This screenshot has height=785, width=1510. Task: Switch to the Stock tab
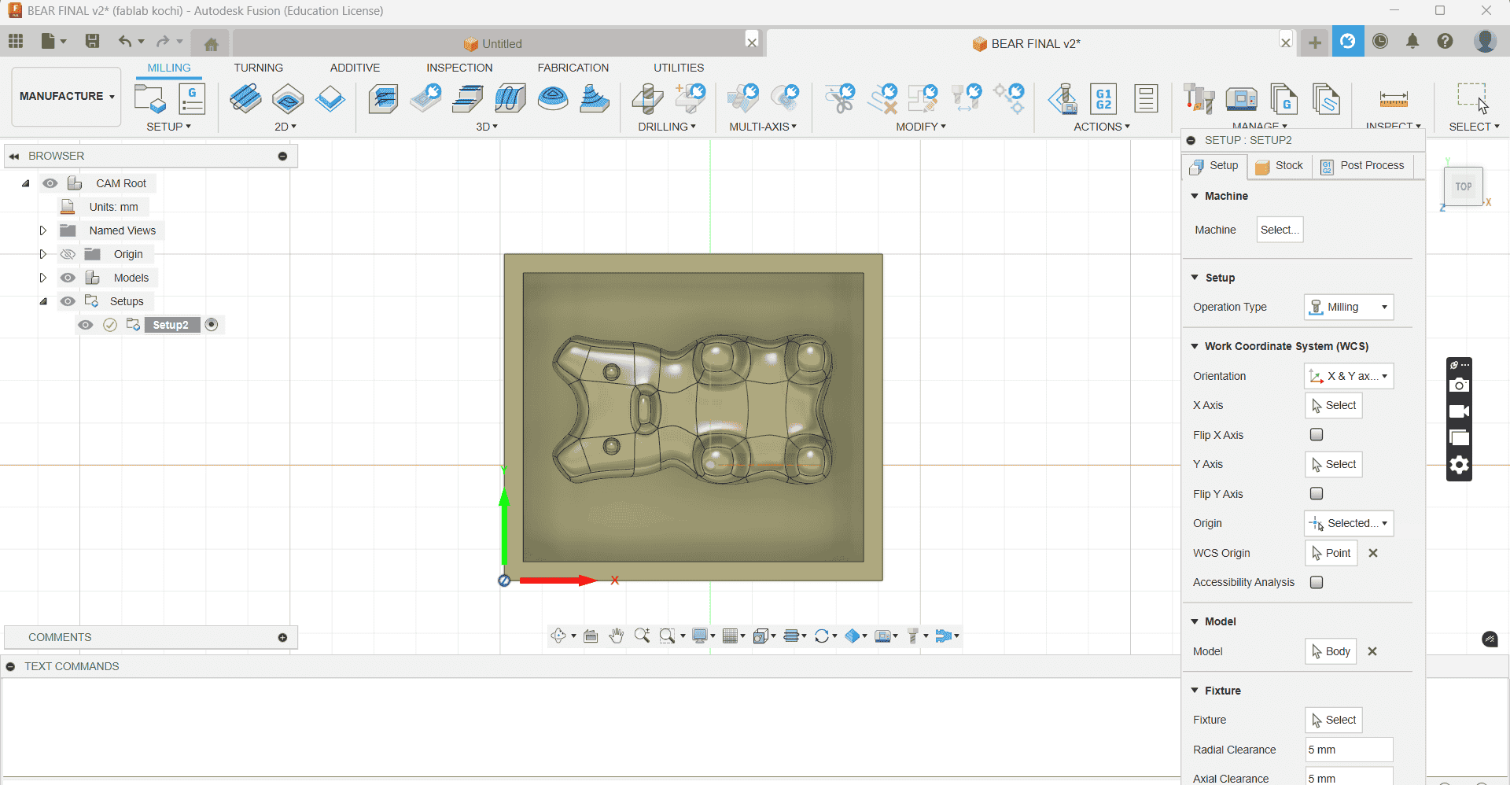click(x=1280, y=166)
